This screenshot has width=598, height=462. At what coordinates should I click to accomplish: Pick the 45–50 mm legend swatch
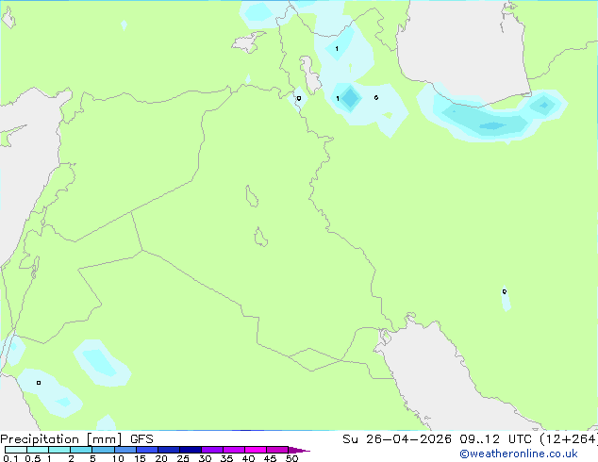277,450
